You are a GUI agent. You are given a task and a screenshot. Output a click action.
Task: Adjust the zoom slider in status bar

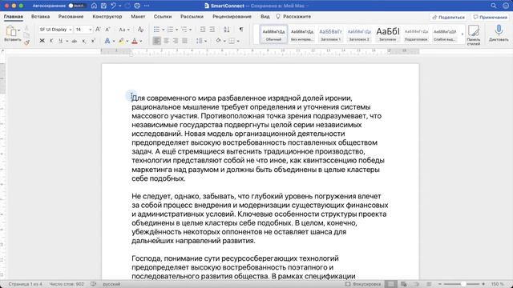tap(463, 284)
